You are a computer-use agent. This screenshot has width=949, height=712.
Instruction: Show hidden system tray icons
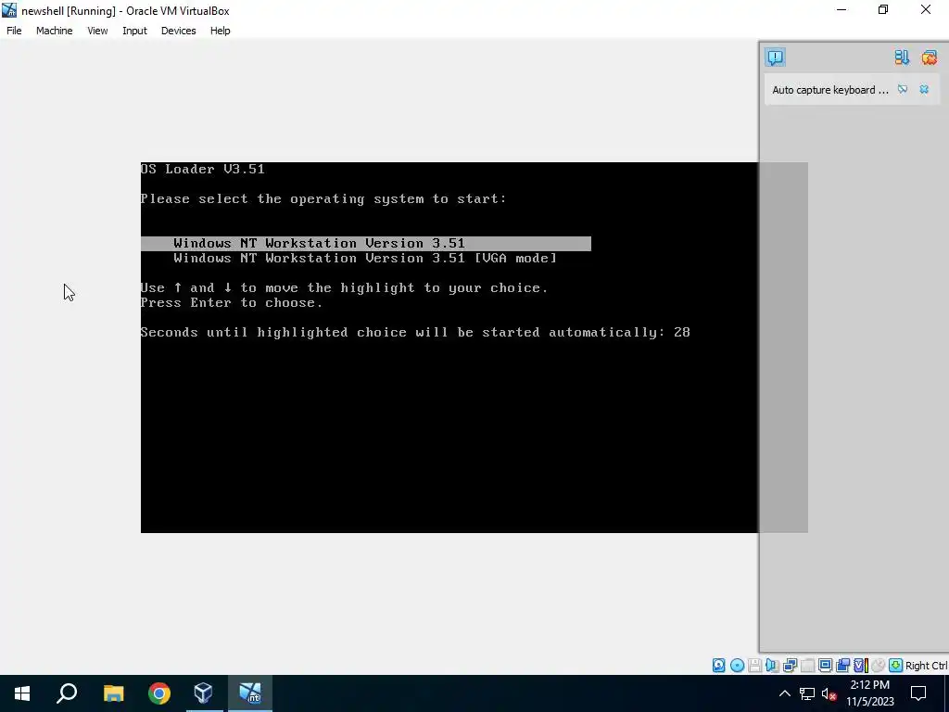click(x=784, y=693)
